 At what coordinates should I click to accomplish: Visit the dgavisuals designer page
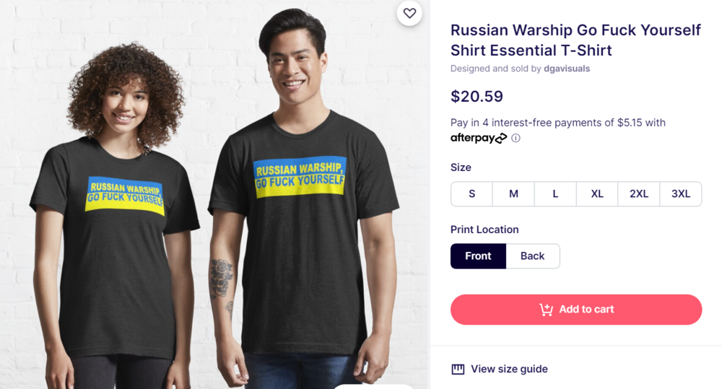click(567, 69)
